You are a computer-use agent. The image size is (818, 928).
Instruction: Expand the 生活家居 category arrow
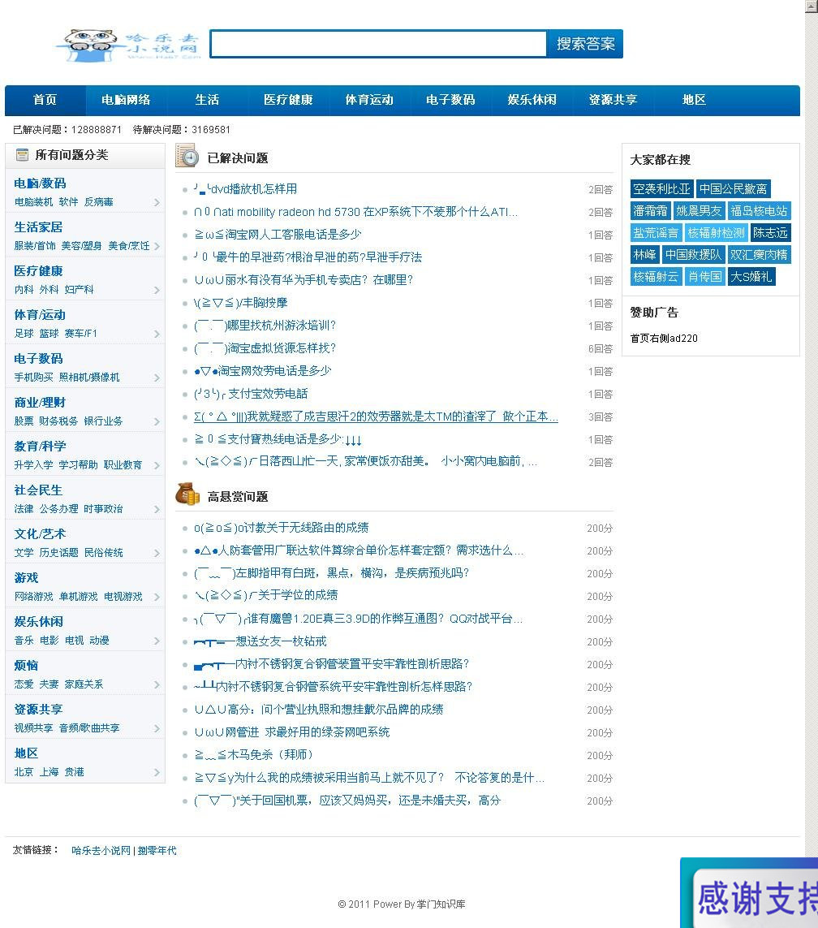[157, 246]
